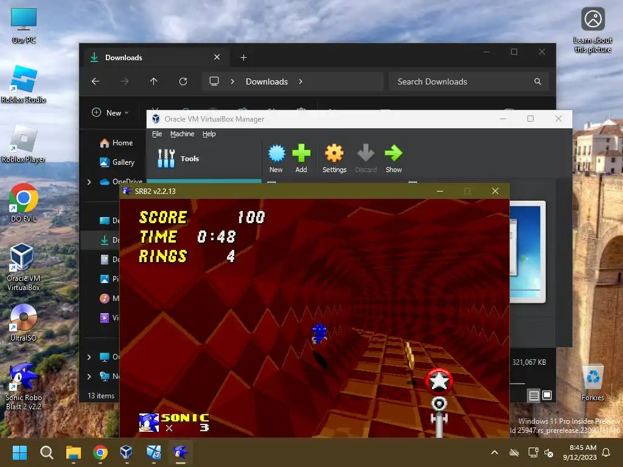623x467 pixels.
Task: Expand the chevron after Downloads in address bar
Action: point(301,81)
